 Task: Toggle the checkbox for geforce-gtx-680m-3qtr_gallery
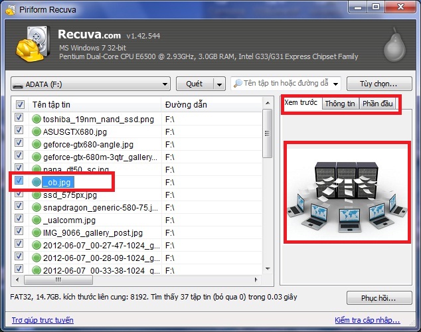[x=19, y=155]
